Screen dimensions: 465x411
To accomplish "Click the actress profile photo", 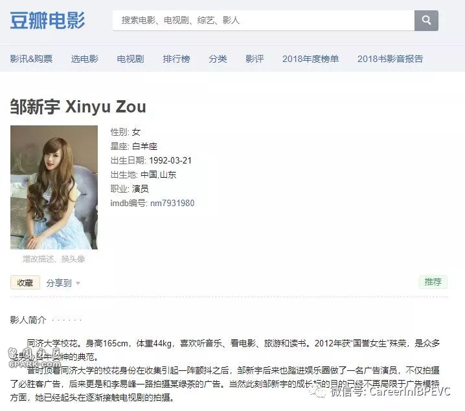I will pyautogui.click(x=54, y=187).
